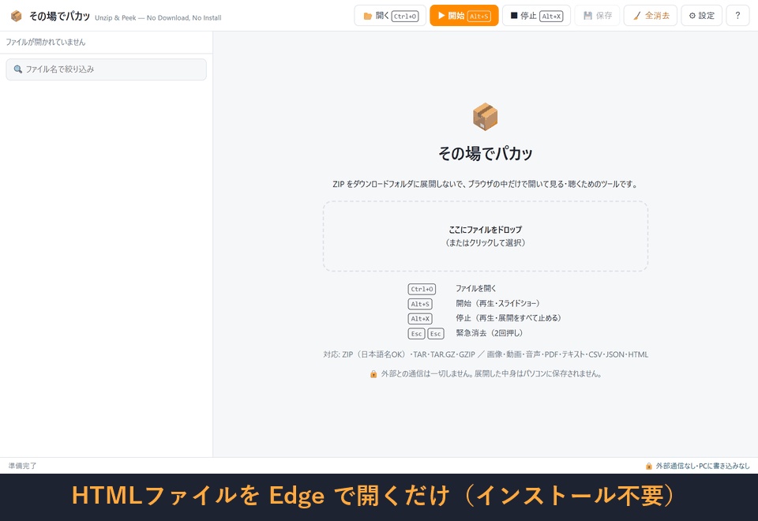Click the Alt+X key hint in the shortcut list

[420, 318]
